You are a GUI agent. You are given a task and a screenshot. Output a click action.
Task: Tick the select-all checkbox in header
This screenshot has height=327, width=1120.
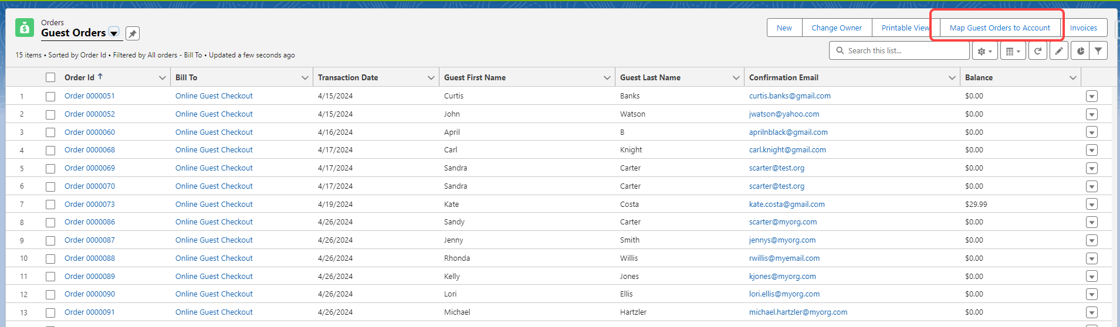point(50,77)
